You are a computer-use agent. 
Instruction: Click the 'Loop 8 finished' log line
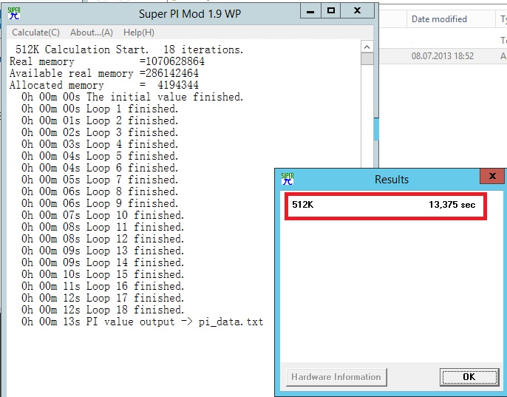(x=100, y=191)
